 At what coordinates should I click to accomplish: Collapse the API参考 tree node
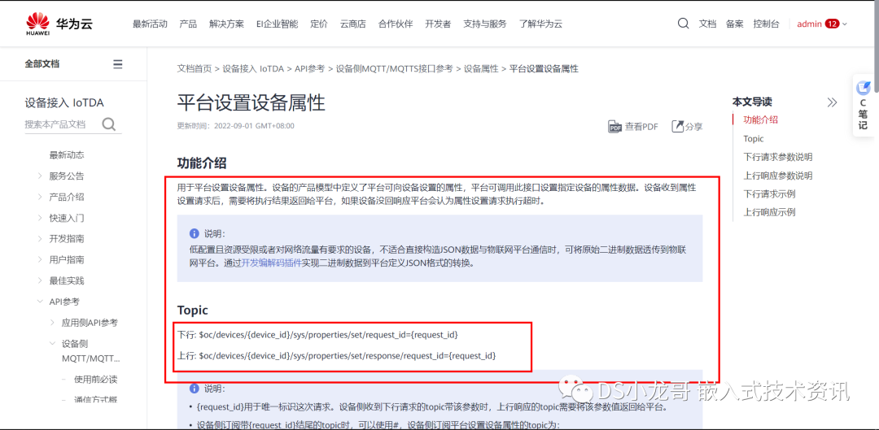click(40, 302)
